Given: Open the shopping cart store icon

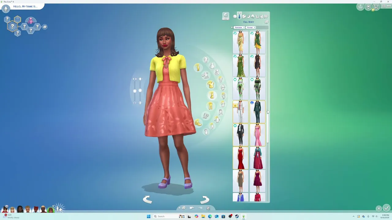Looking at the screenshot, I should click(x=376, y=7).
